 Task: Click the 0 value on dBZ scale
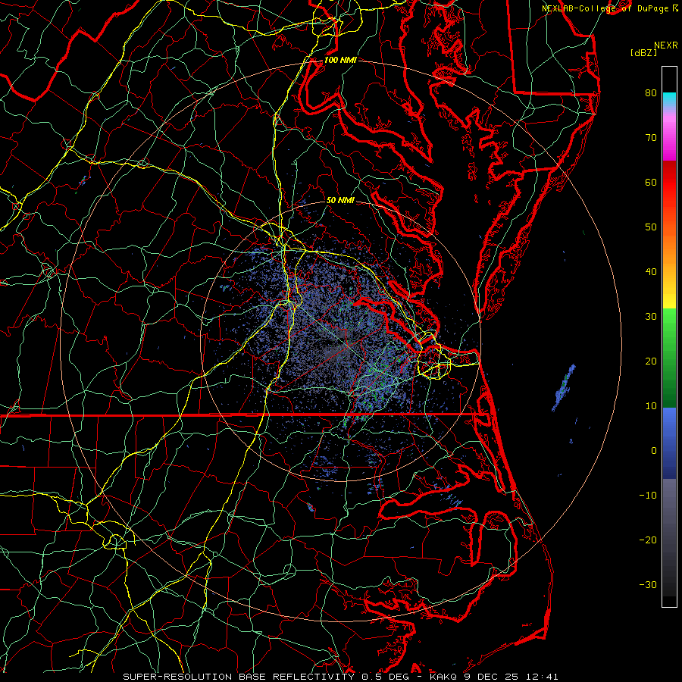point(654,451)
